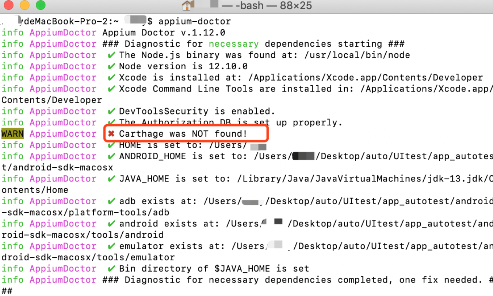Click "AppiumDoctor" in the WARN row

(63, 134)
